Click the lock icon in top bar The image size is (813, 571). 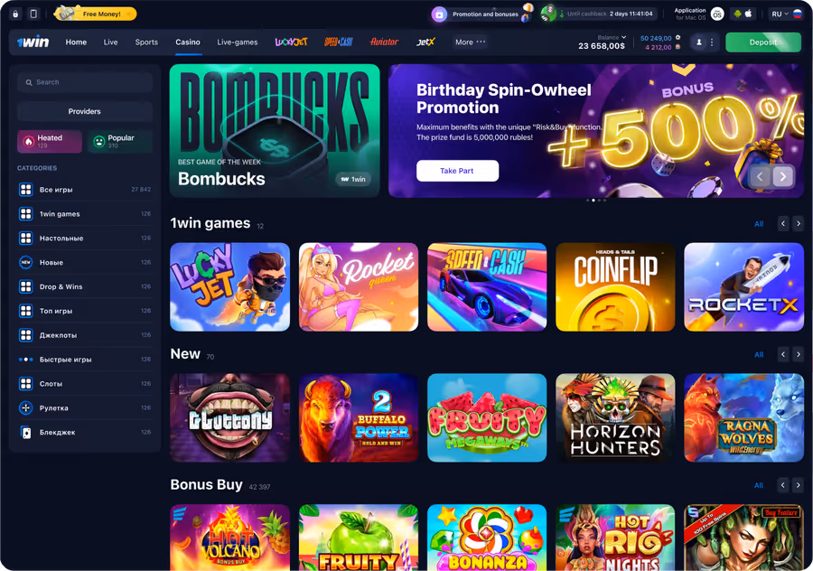click(x=15, y=14)
